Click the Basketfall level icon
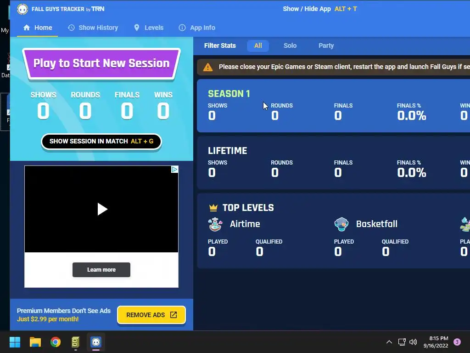This screenshot has width=470, height=353. (341, 224)
